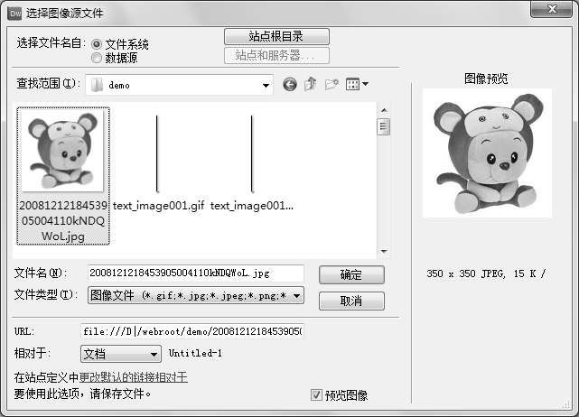Toggle the 预览图像 checkbox

point(316,395)
